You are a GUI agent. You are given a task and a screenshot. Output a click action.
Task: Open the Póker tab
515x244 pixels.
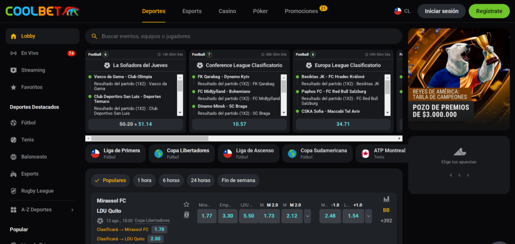click(261, 11)
